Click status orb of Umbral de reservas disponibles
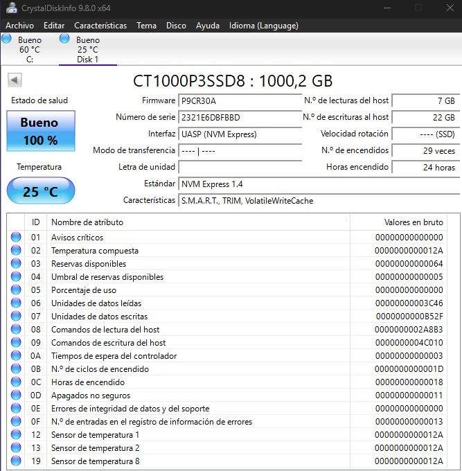Image resolution: width=462 pixels, height=471 pixels. (16, 276)
